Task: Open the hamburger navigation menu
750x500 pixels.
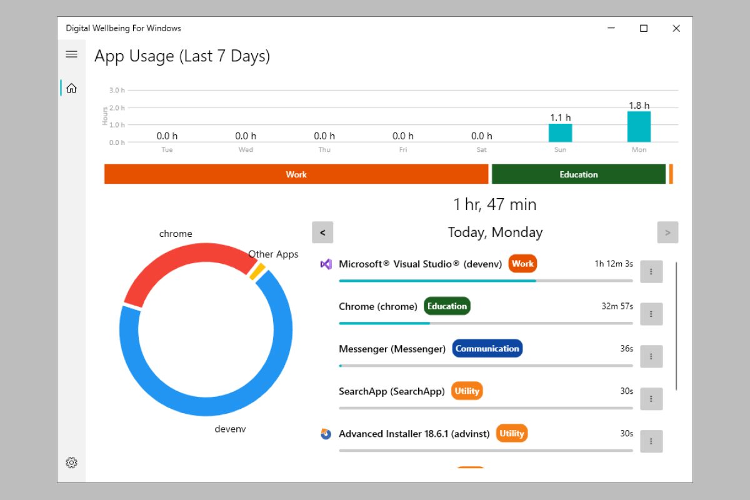Action: [71, 54]
